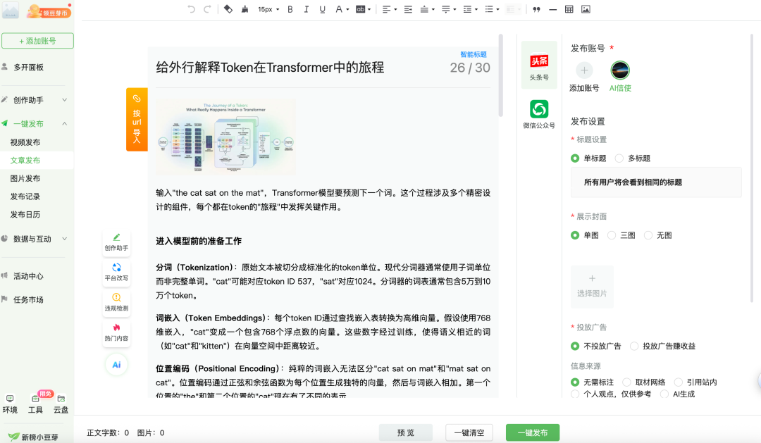Choose 三图 for cover display
The height and width of the screenshot is (443, 761).
pyautogui.click(x=612, y=235)
